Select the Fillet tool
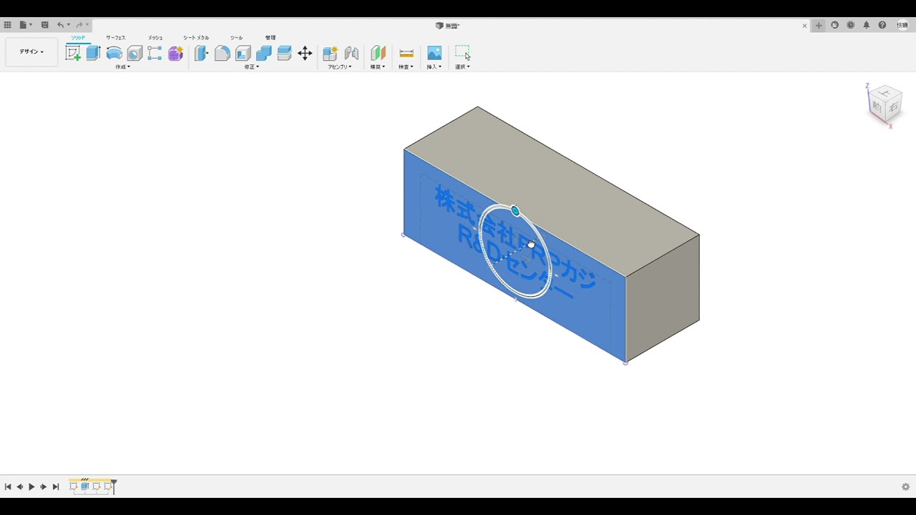 click(x=223, y=53)
